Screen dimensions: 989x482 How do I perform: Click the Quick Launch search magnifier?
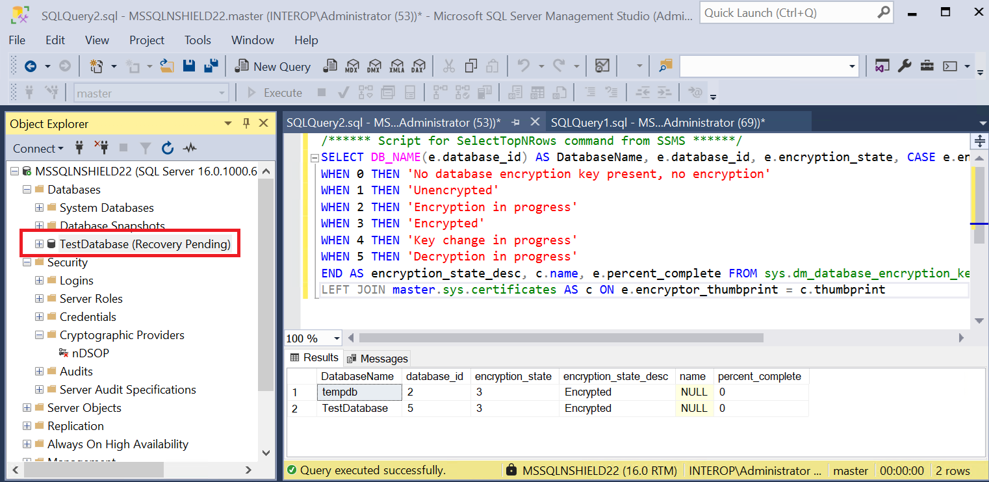coord(884,12)
